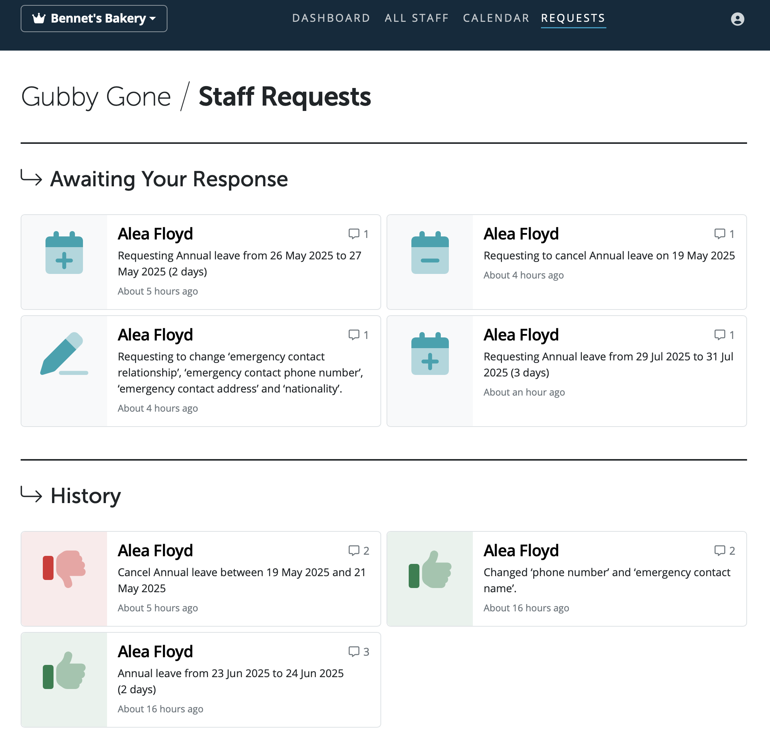Click calendar-minus icon for cancel leave request
Image resolution: width=770 pixels, height=733 pixels.
click(430, 252)
